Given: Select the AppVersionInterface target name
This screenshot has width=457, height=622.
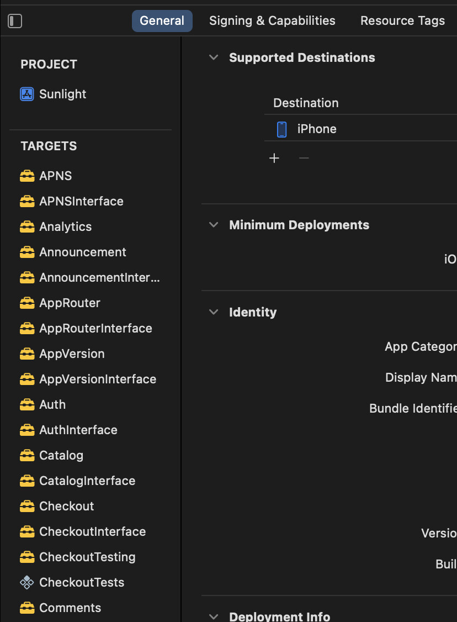Looking at the screenshot, I should 98,379.
